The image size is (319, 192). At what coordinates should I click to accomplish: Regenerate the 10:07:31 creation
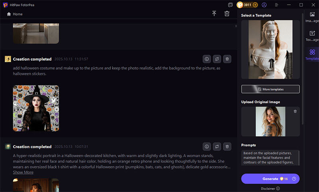217,146
